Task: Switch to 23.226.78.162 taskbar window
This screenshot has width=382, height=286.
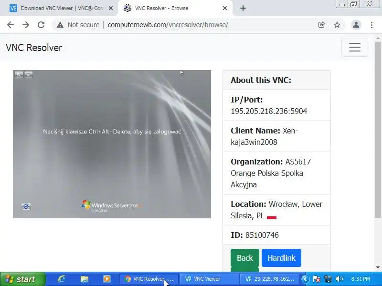Action: [270, 279]
